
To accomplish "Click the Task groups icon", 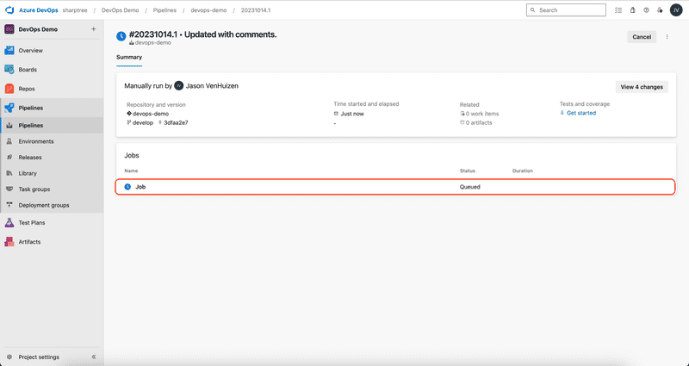I will click(x=9, y=189).
